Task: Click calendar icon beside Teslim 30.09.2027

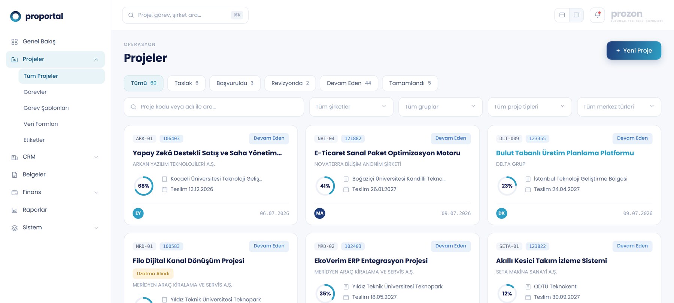Action: point(528,297)
